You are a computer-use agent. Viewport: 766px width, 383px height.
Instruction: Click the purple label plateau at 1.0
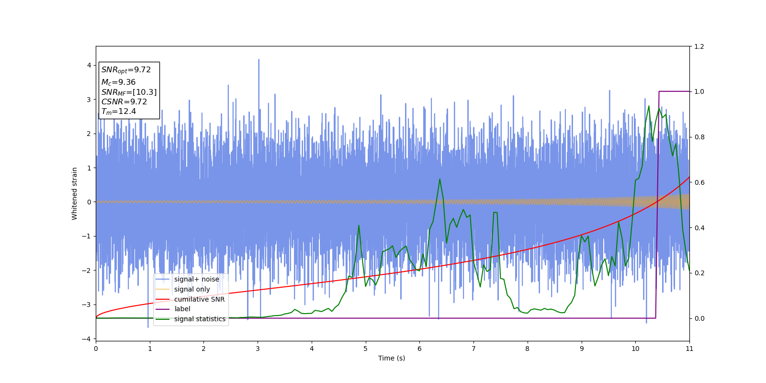coord(674,91)
